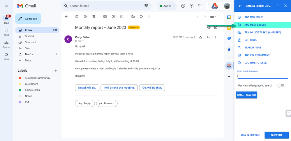Go back to inbox arrow
291x141 pixels.
coord(66,17)
